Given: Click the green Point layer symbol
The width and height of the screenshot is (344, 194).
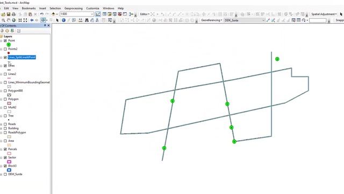Looking at the screenshot, I should 9,45.
